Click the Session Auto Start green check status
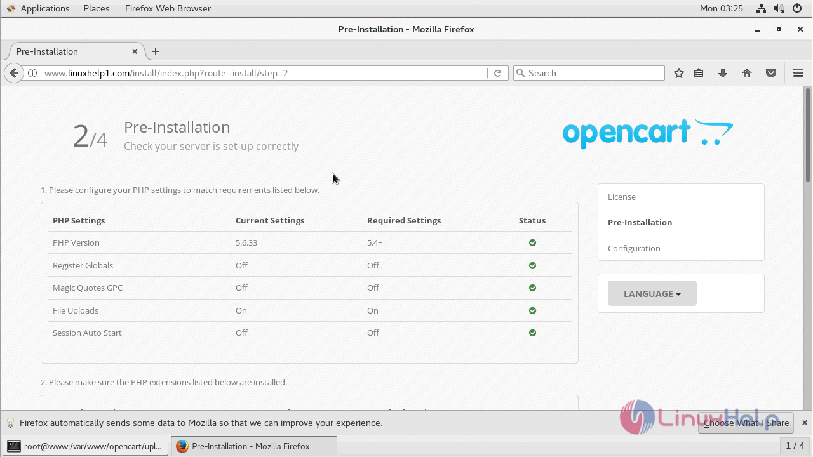Screen dimensions: 813x457 (532, 333)
